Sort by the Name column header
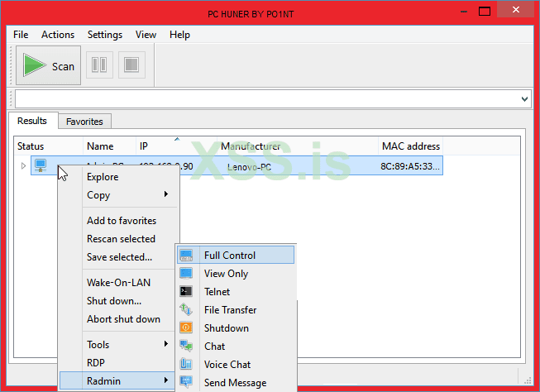The image size is (540, 392). [x=109, y=146]
